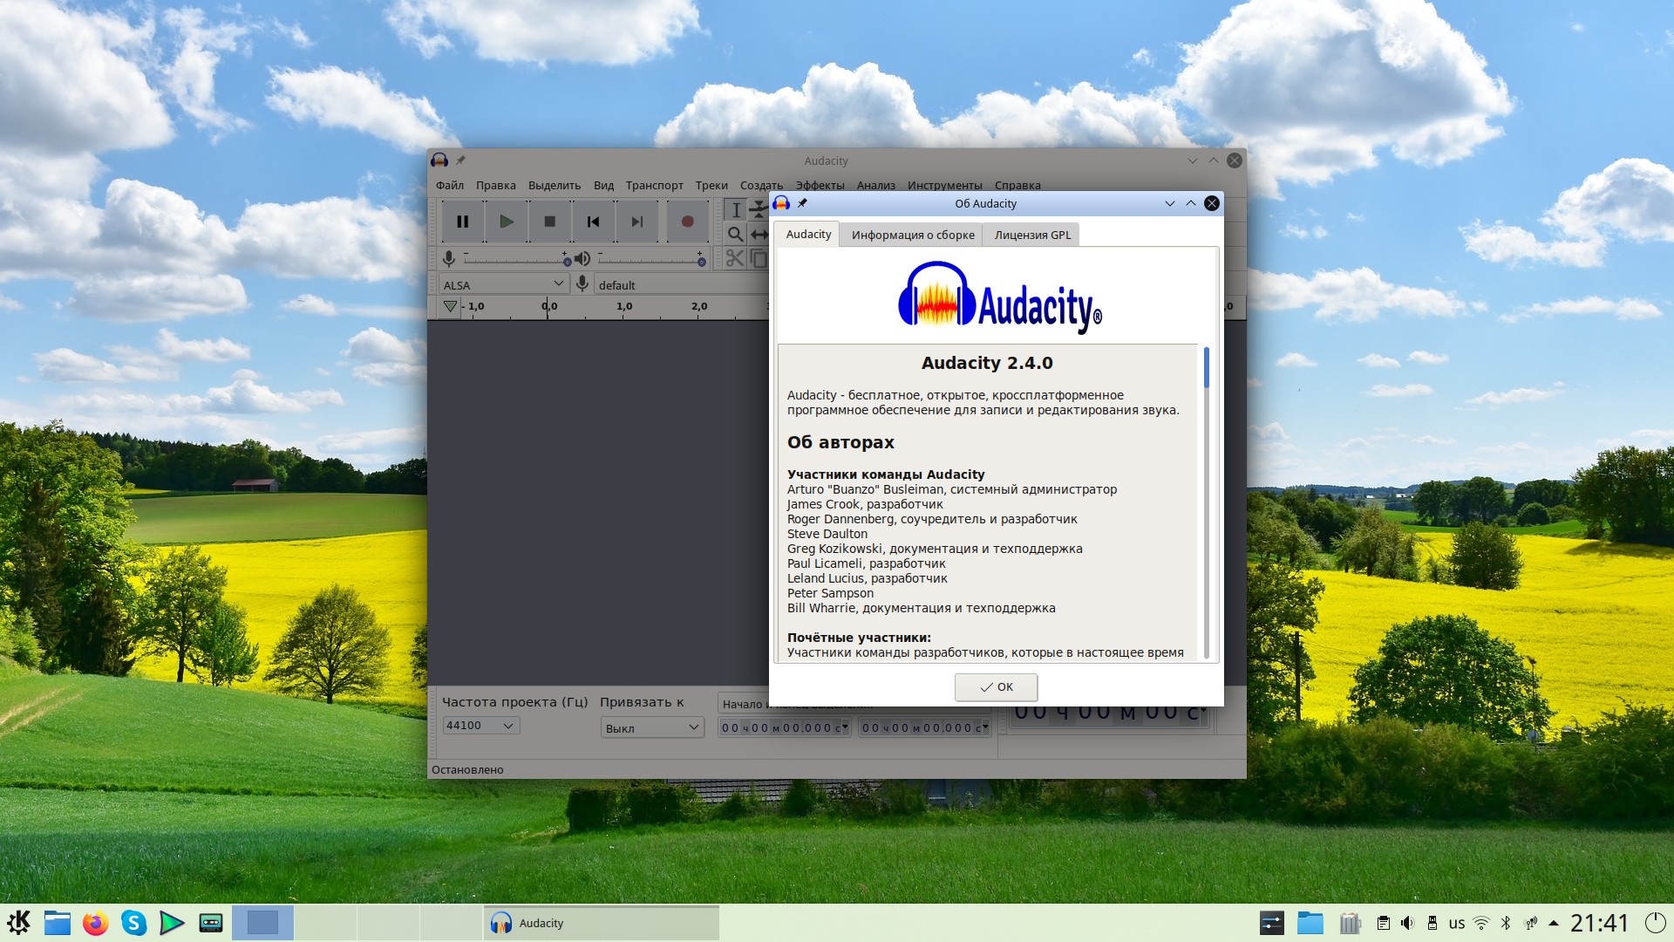Open the project rate 44100 dropdown
Screen dimensions: 1674x942
point(480,726)
